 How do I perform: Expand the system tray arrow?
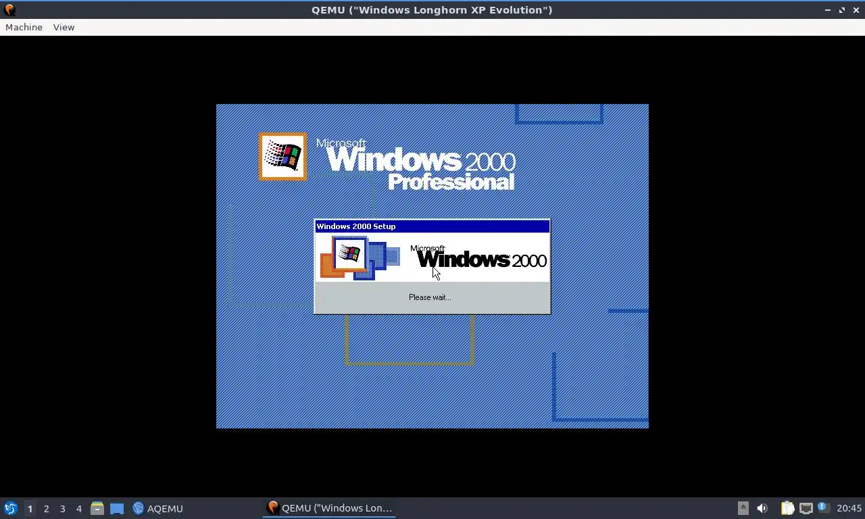(x=743, y=508)
